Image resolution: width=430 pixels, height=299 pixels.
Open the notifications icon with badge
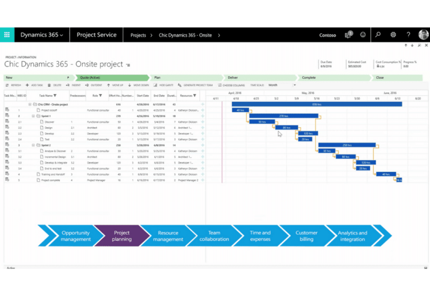[x=348, y=35]
